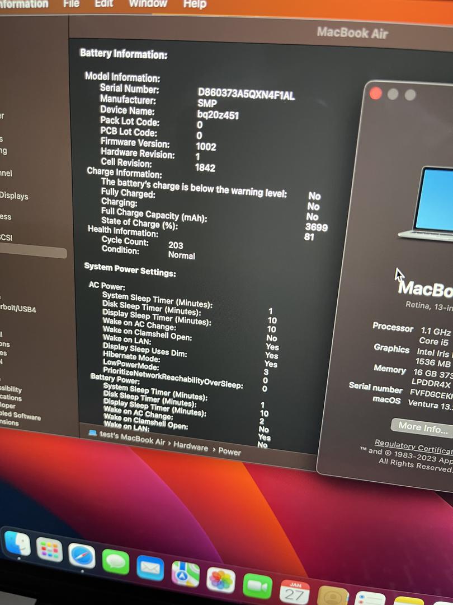Start FaceTime from the Dock

(257, 587)
